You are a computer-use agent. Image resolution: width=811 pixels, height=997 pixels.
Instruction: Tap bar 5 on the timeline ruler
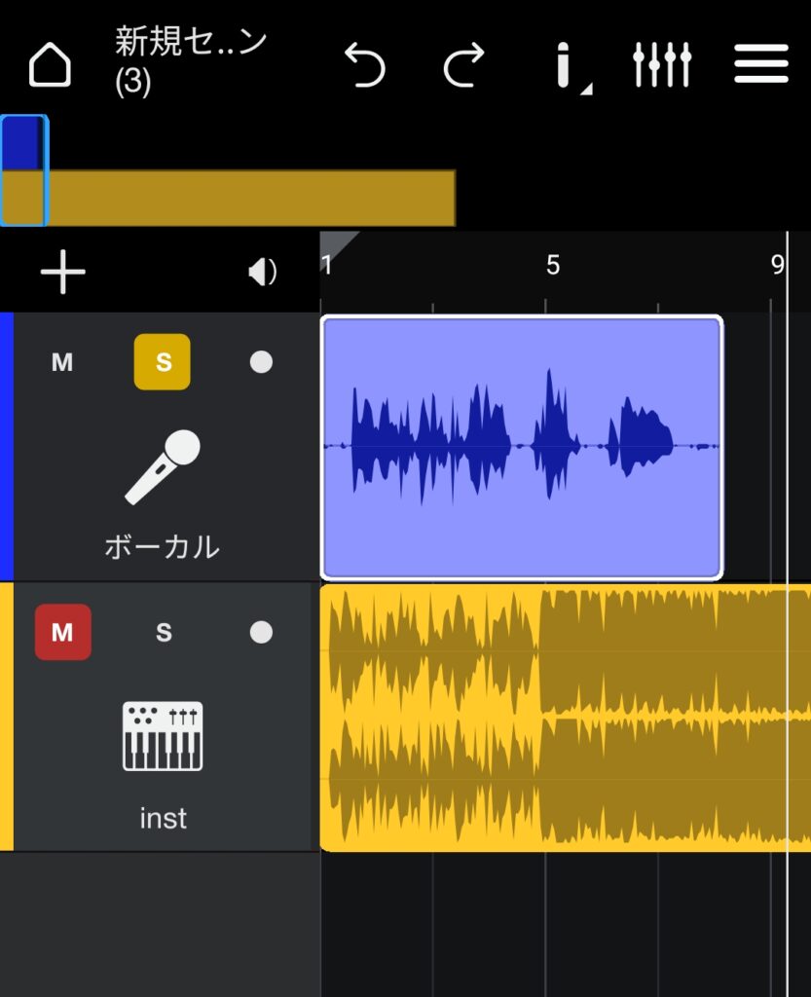pos(553,265)
